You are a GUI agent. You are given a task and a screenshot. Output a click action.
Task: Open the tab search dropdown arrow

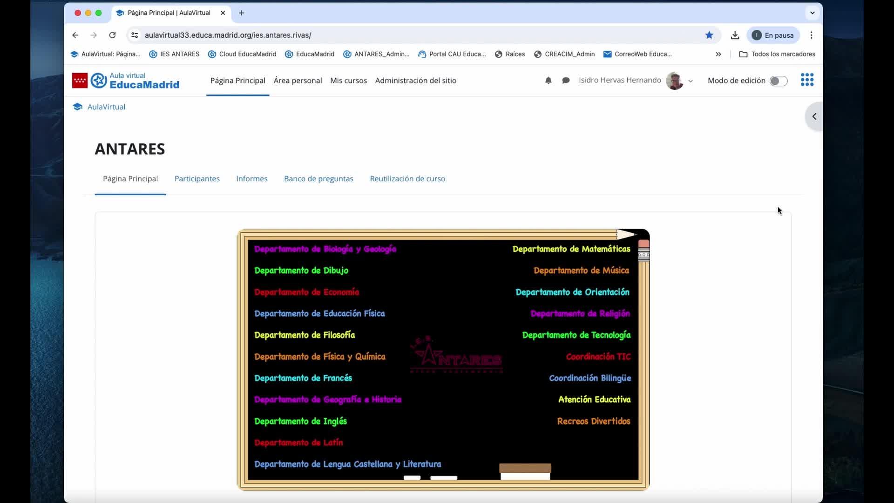click(812, 13)
